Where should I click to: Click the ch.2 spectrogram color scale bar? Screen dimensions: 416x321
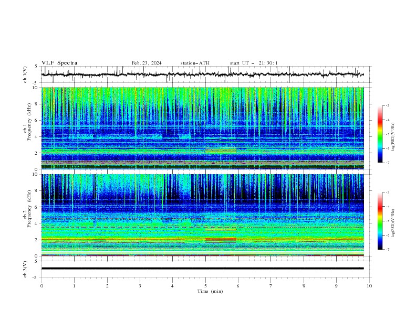tap(380, 221)
